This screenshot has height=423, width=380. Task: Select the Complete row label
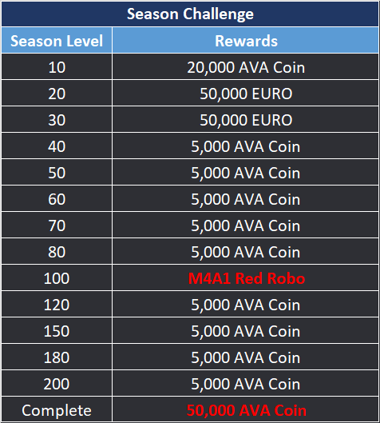(57, 409)
